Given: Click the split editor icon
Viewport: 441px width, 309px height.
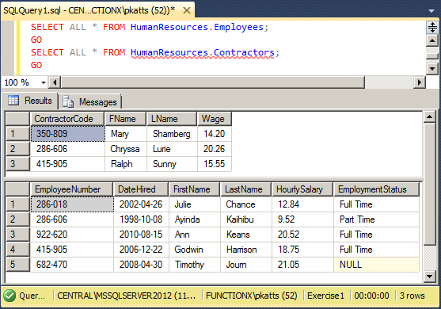Looking at the screenshot, I should 432,28.
